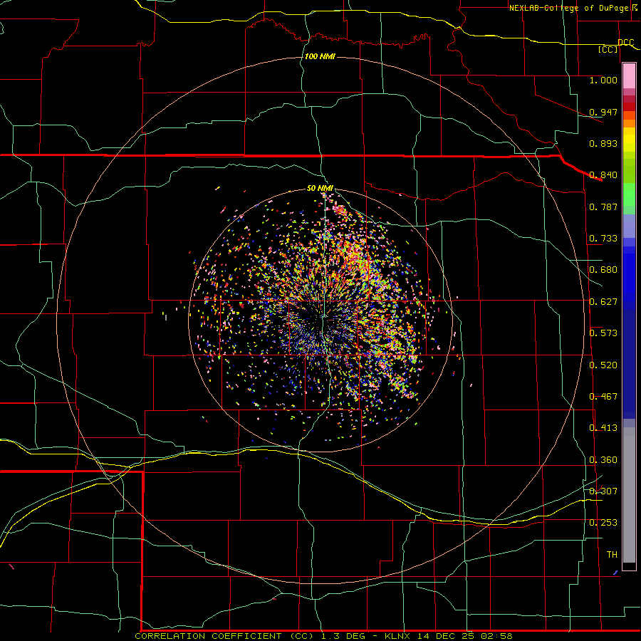641x641 pixels.
Task: Click the 50 NMI range ring label
Action: (320, 189)
